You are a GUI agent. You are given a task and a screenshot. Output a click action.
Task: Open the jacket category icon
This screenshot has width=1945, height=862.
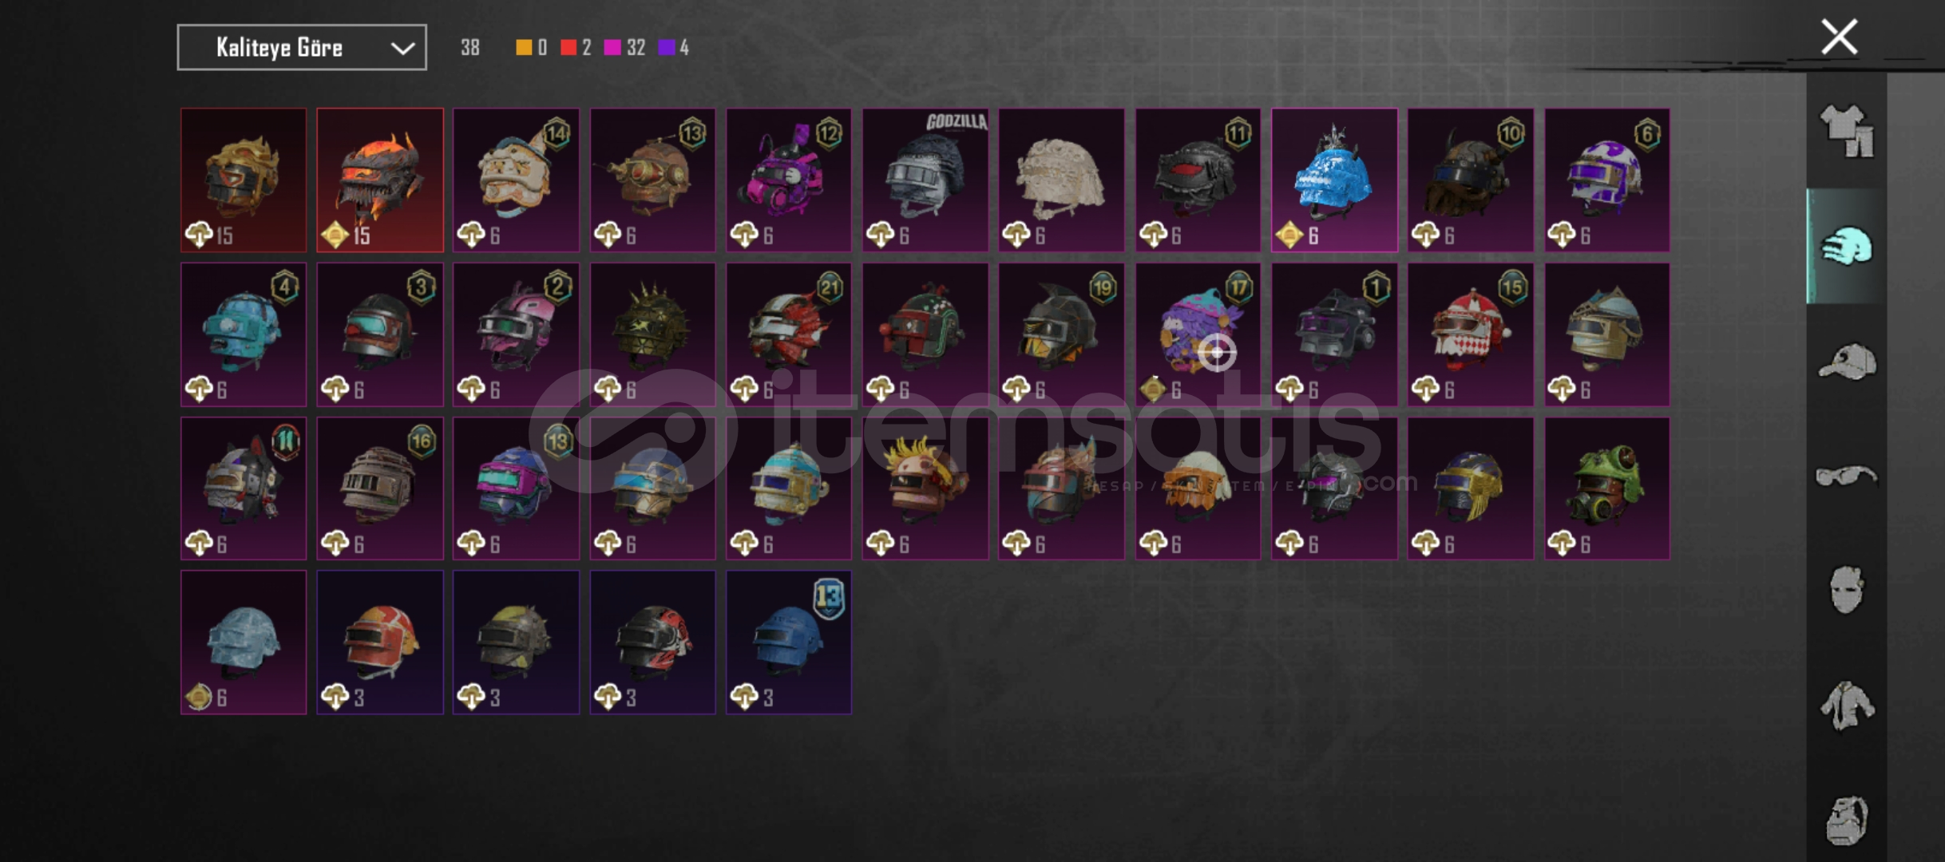click(x=1847, y=705)
